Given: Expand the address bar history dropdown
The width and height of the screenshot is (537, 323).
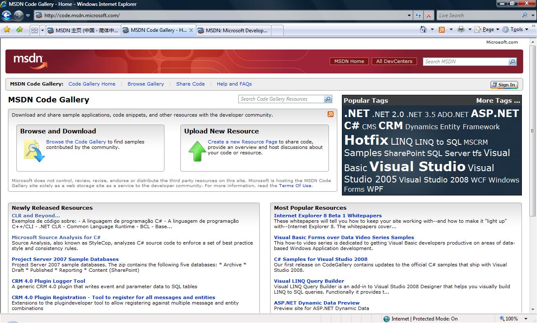Looking at the screenshot, I should [409, 16].
